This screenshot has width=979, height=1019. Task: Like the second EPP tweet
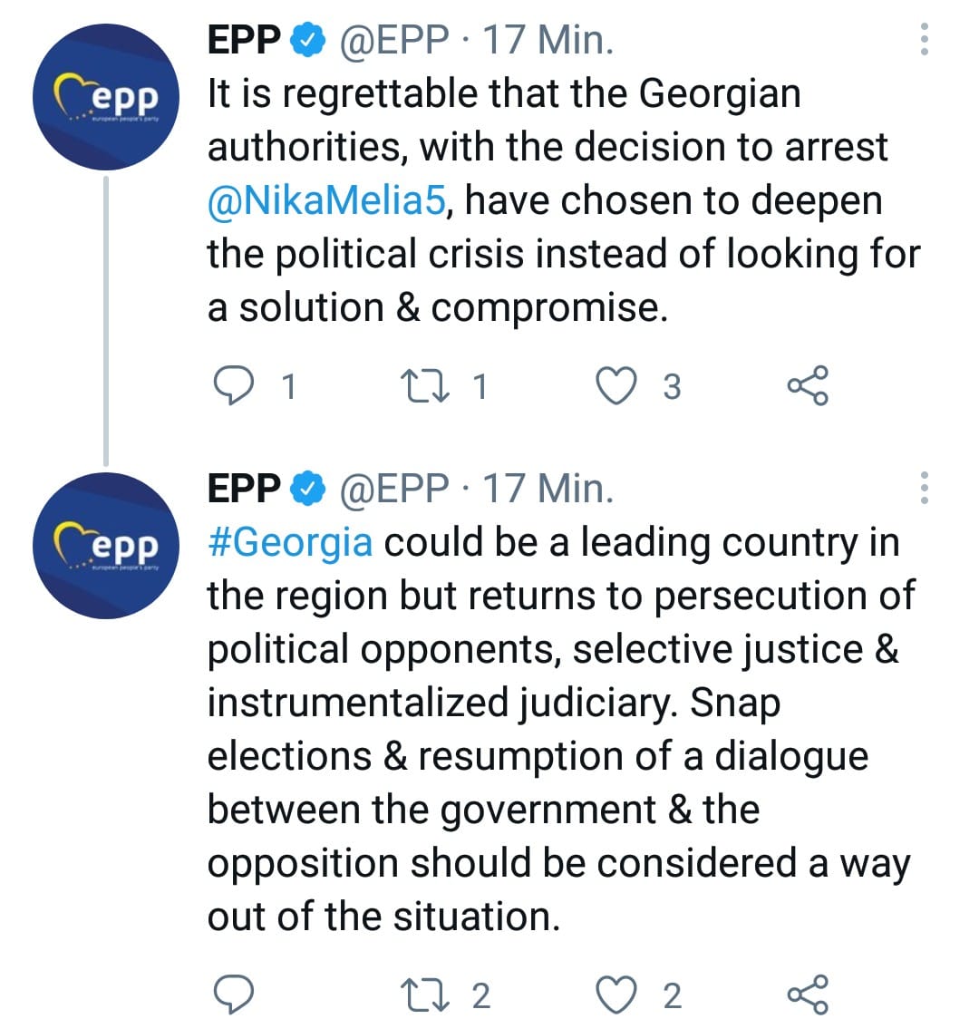pos(616,995)
